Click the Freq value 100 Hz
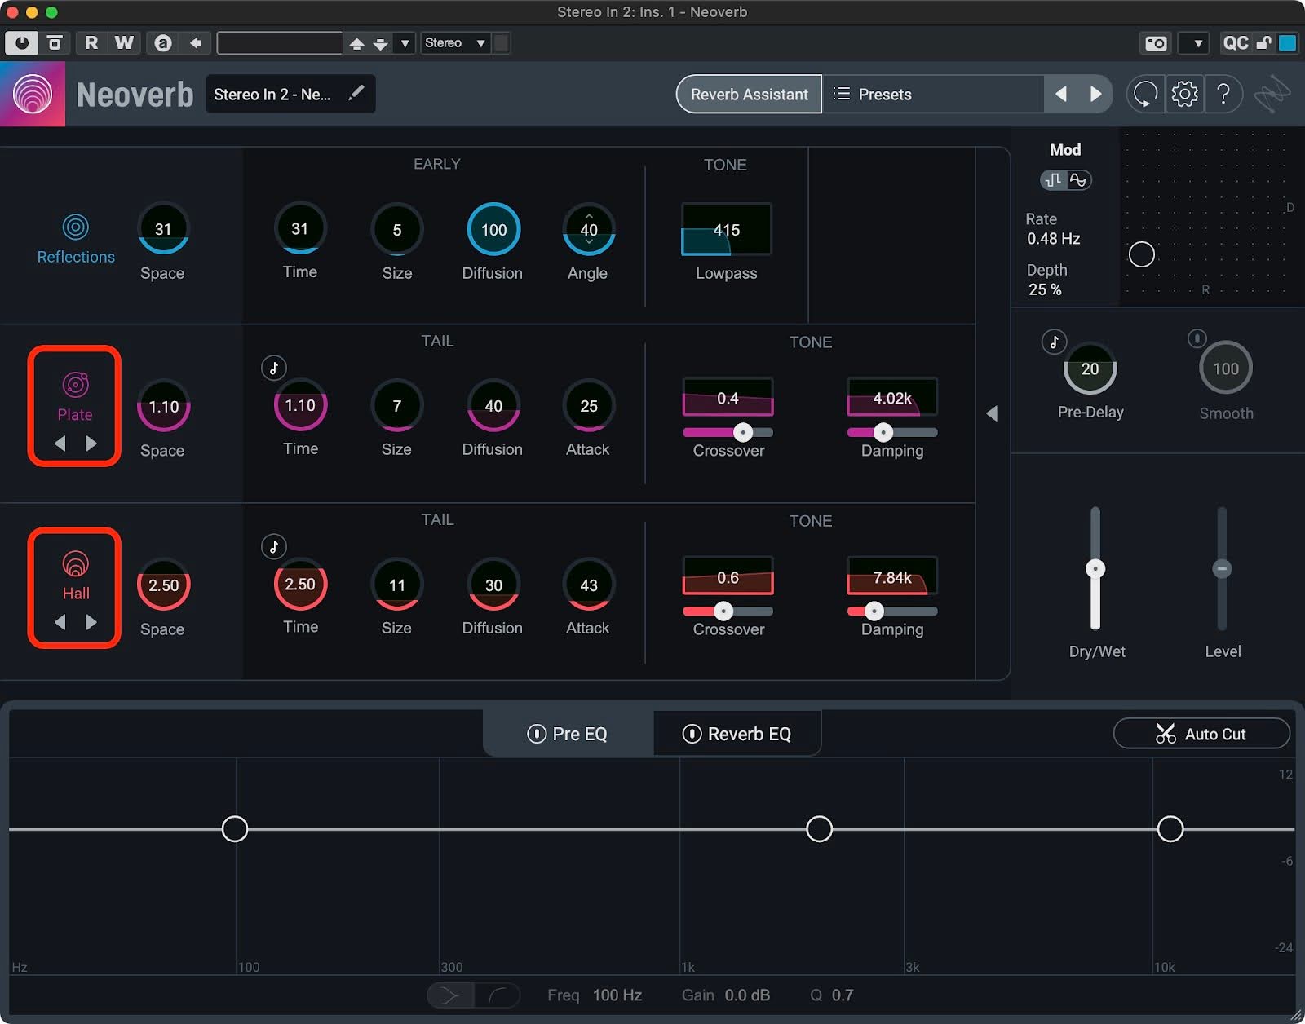The height and width of the screenshot is (1024, 1305). 617,995
